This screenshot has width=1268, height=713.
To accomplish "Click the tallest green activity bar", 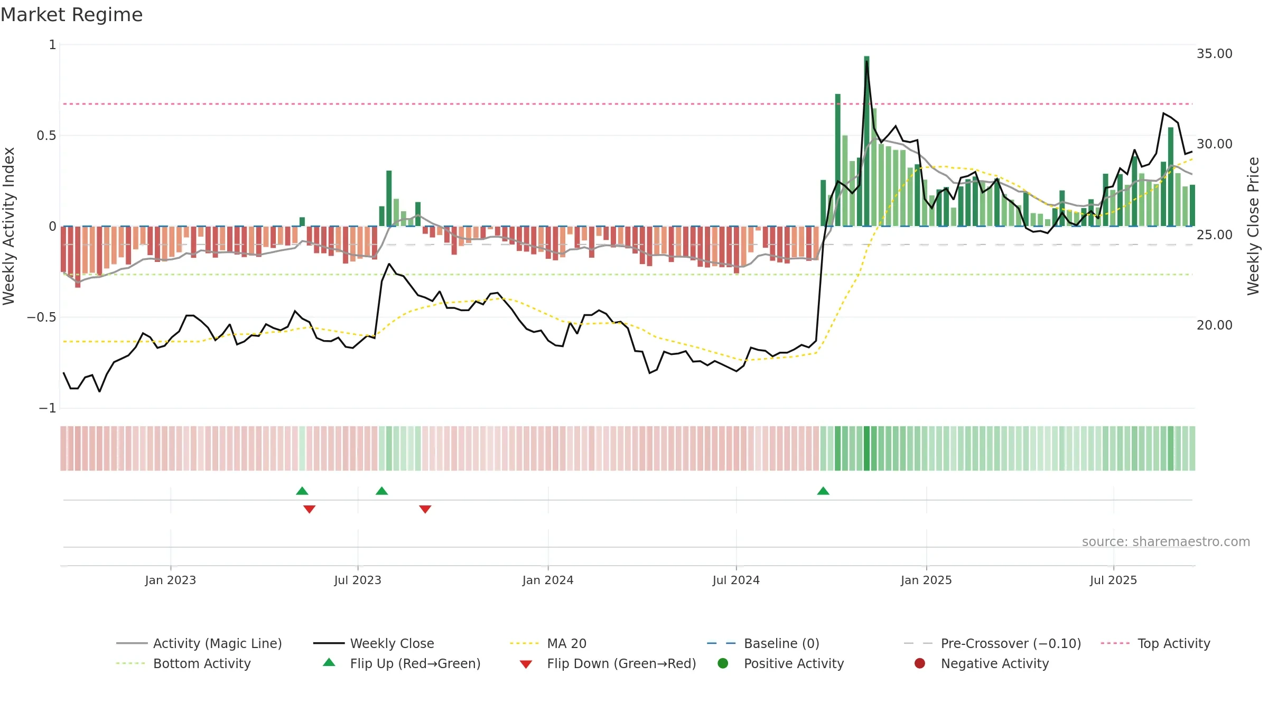I will coord(866,141).
